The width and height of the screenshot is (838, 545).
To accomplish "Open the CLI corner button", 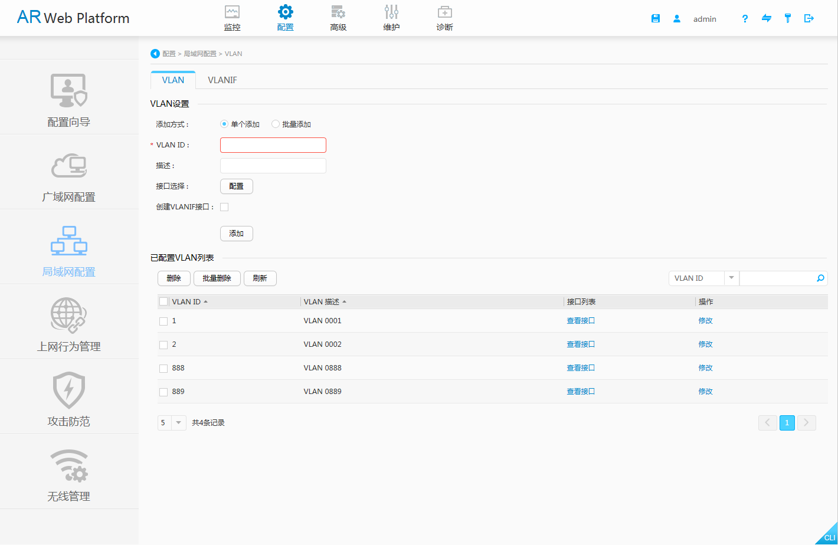I will (x=829, y=536).
